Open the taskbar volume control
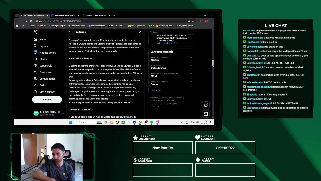The height and width of the screenshot is (181, 321). pyautogui.click(x=194, y=122)
